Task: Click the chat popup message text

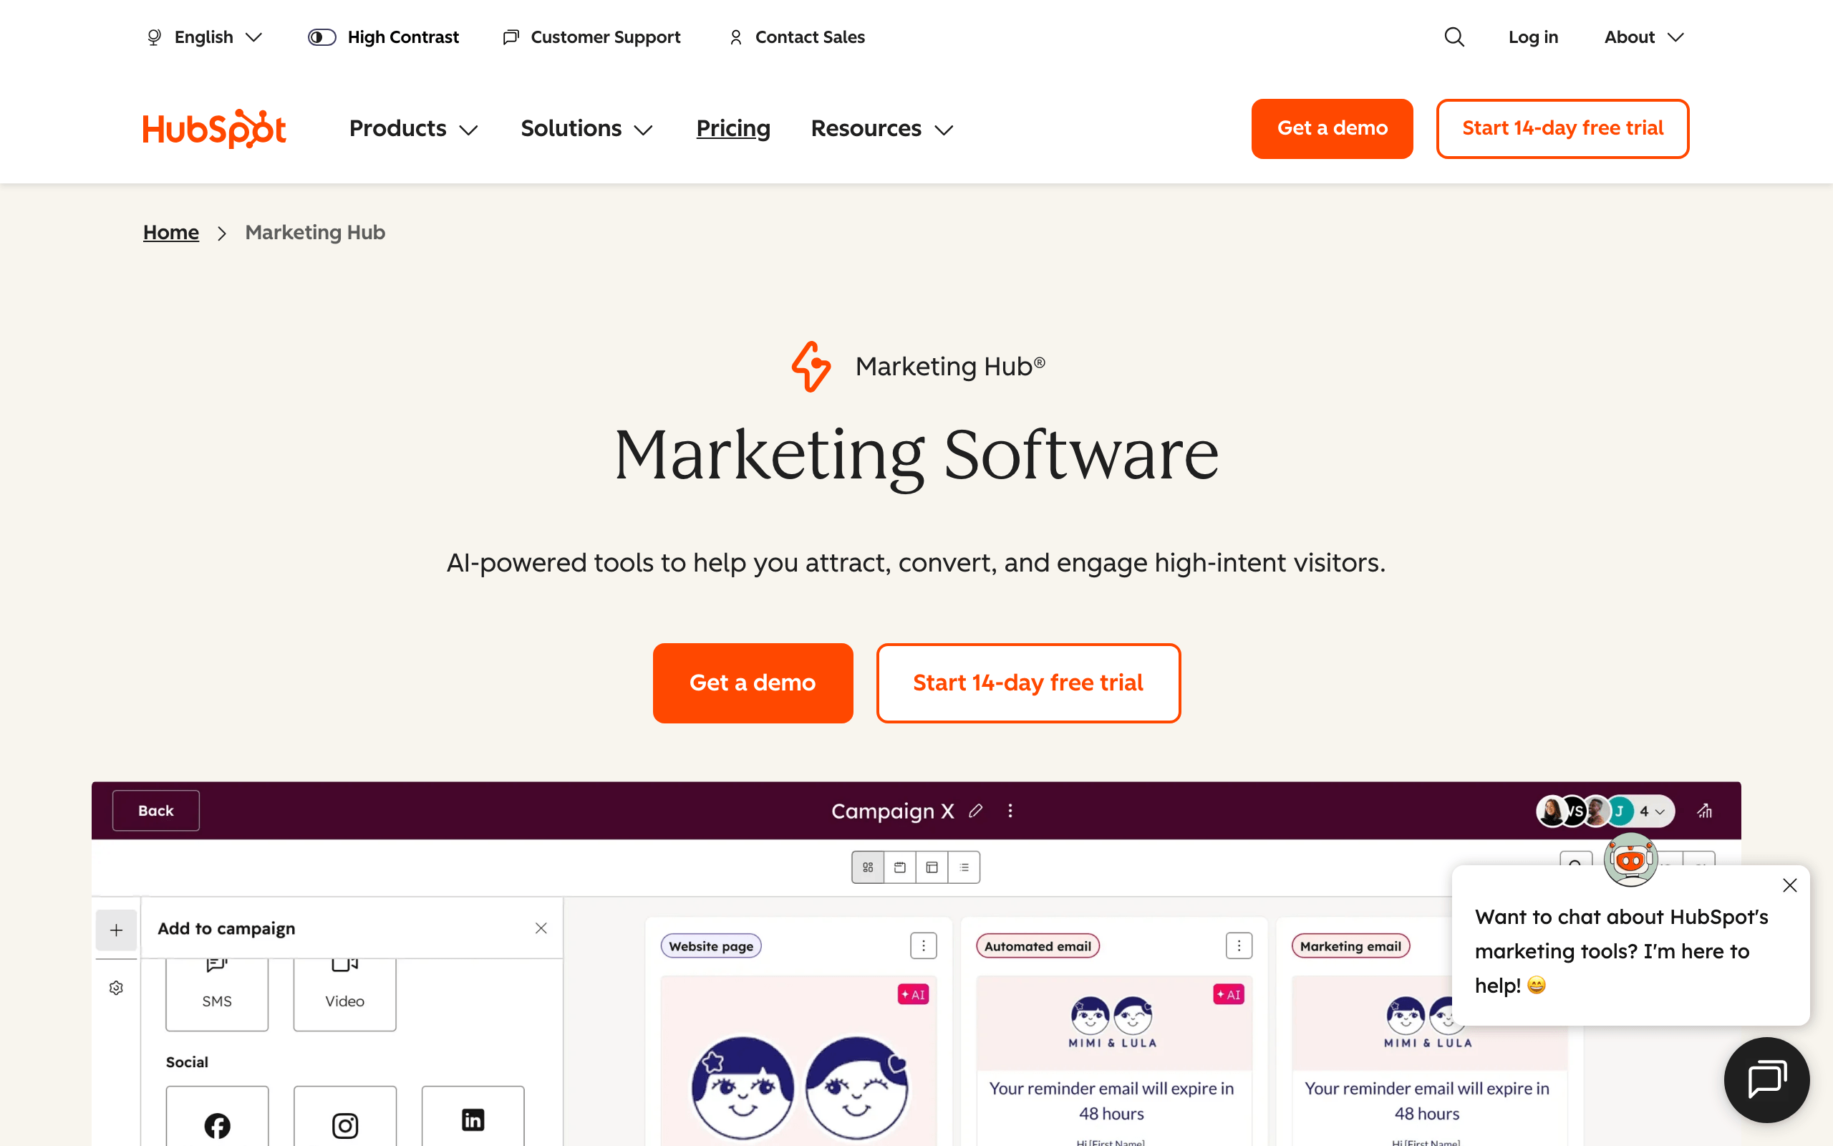Action: (x=1621, y=951)
